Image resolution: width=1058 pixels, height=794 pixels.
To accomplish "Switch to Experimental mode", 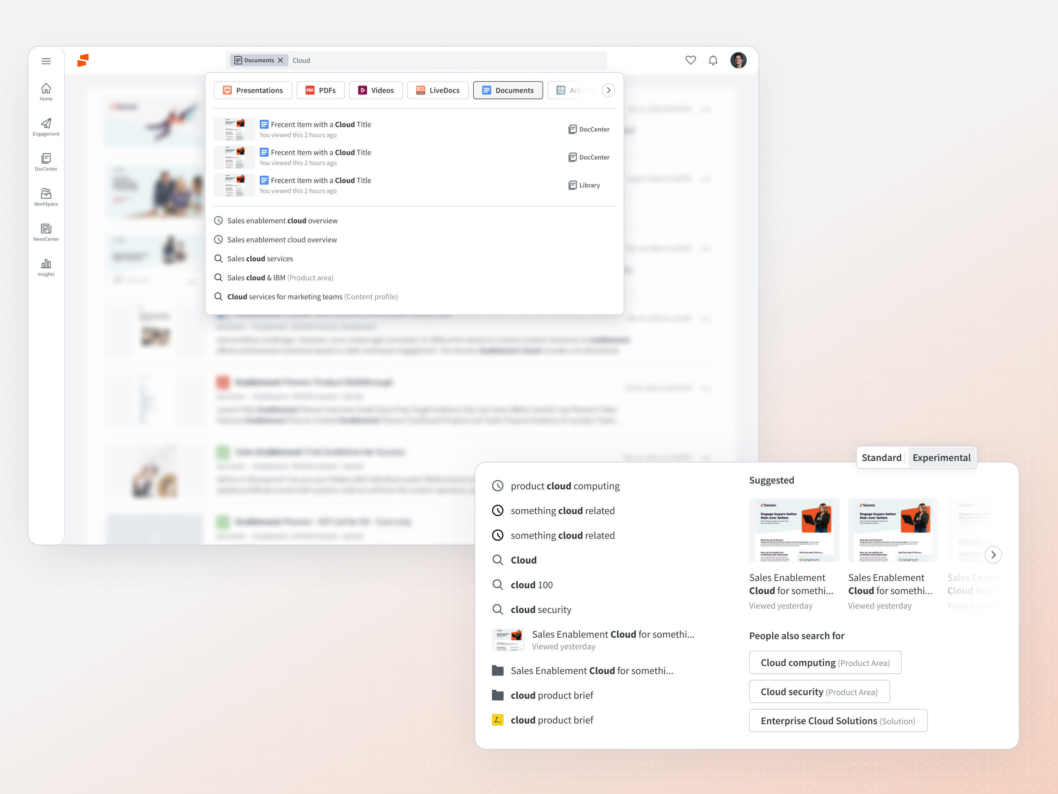I will click(942, 458).
